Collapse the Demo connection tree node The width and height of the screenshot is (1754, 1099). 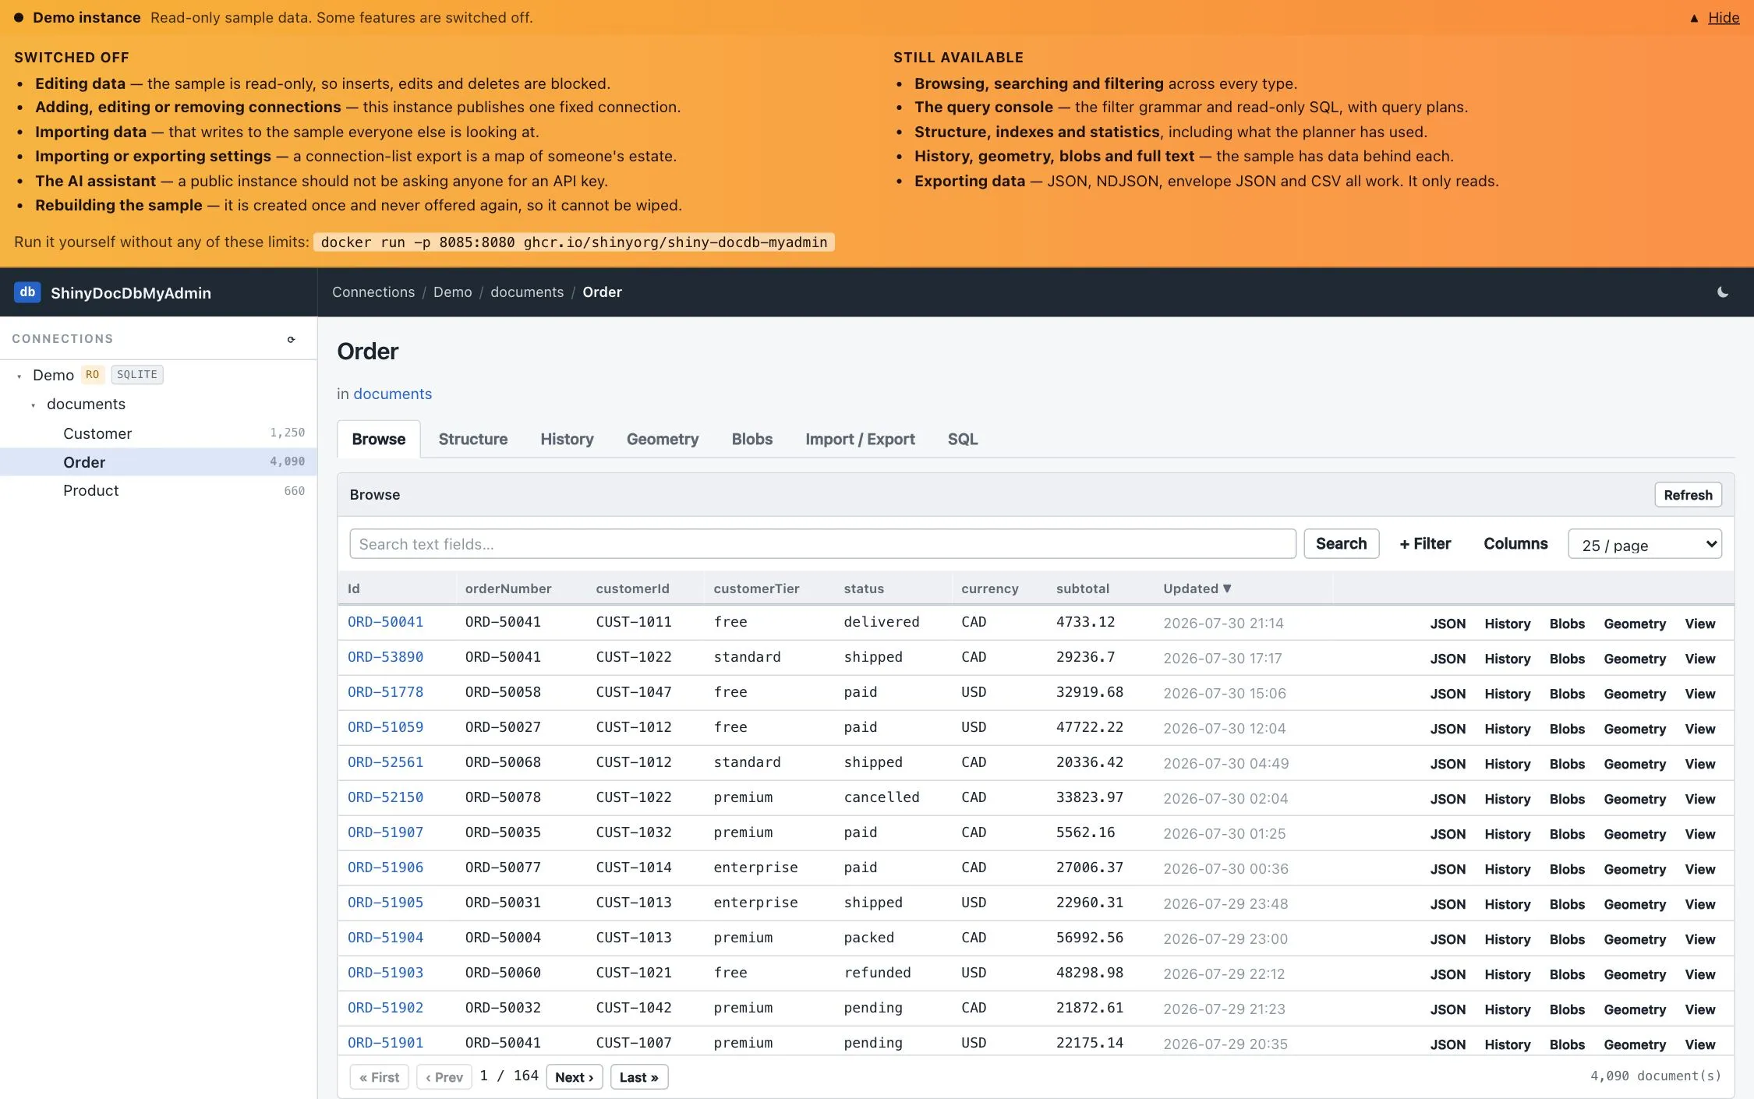click(19, 376)
